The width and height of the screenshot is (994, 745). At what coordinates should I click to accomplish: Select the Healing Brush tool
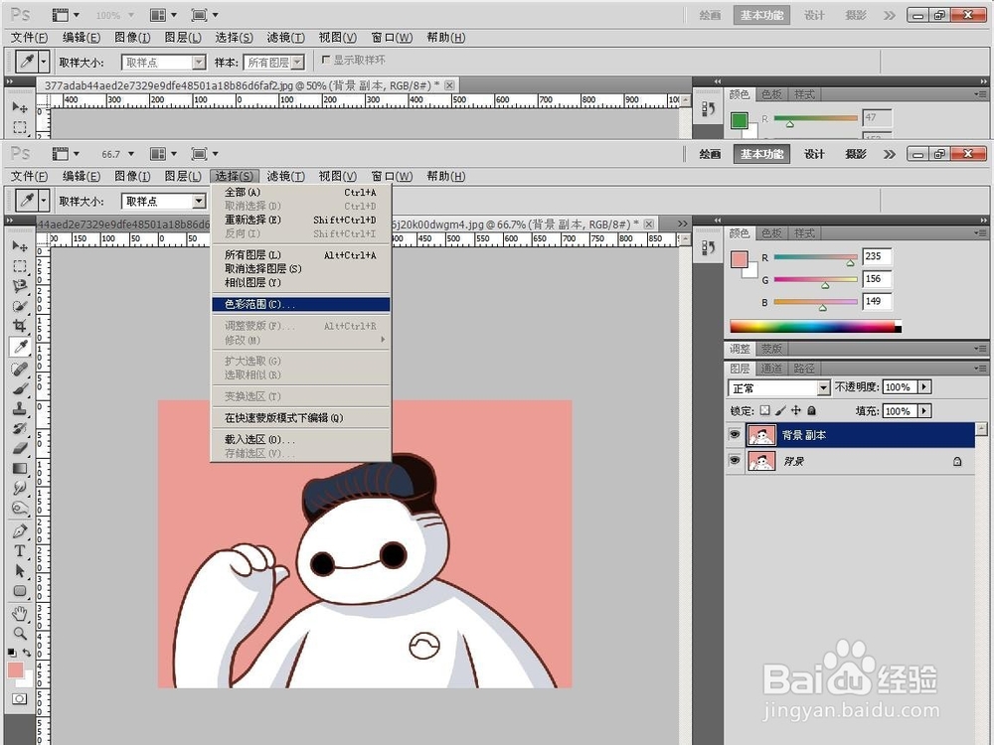(20, 369)
